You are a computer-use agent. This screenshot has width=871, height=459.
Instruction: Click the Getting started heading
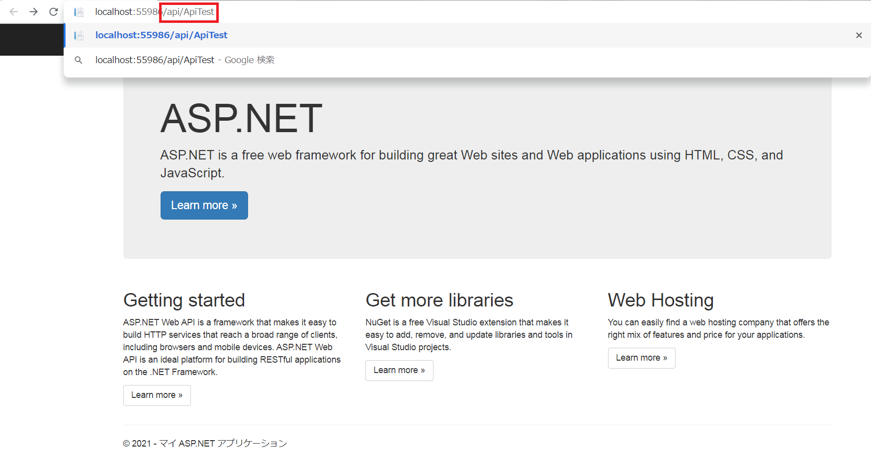coord(184,300)
